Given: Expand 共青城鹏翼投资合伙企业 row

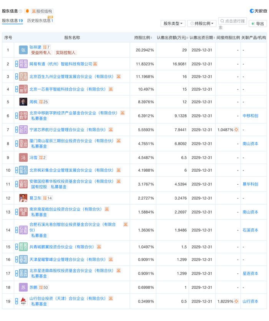Looking at the screenshot, I should tap(17, 247).
